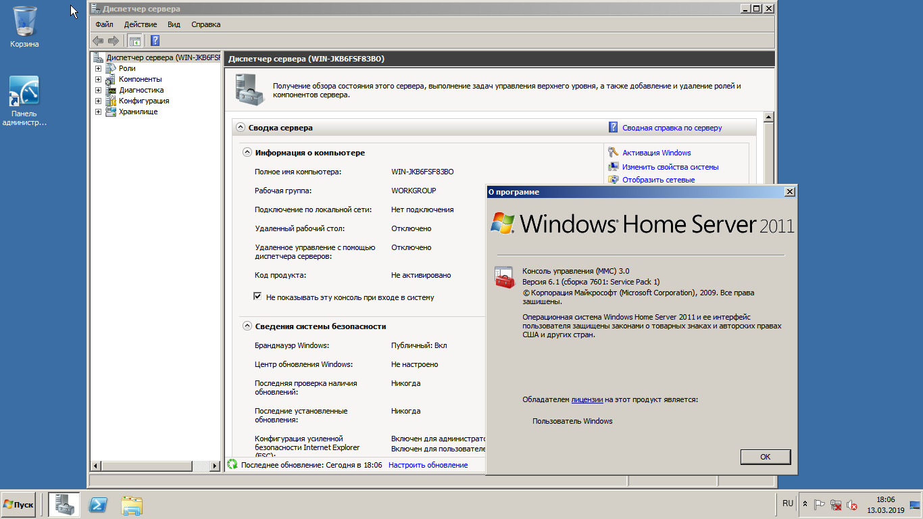Open Windows Explorer taskbar icon
Image resolution: width=923 pixels, height=519 pixels.
[132, 505]
